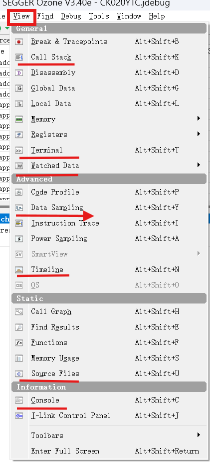Click the Functions fx icon
Image resolution: width=210 pixels, height=462 pixels.
19,343
